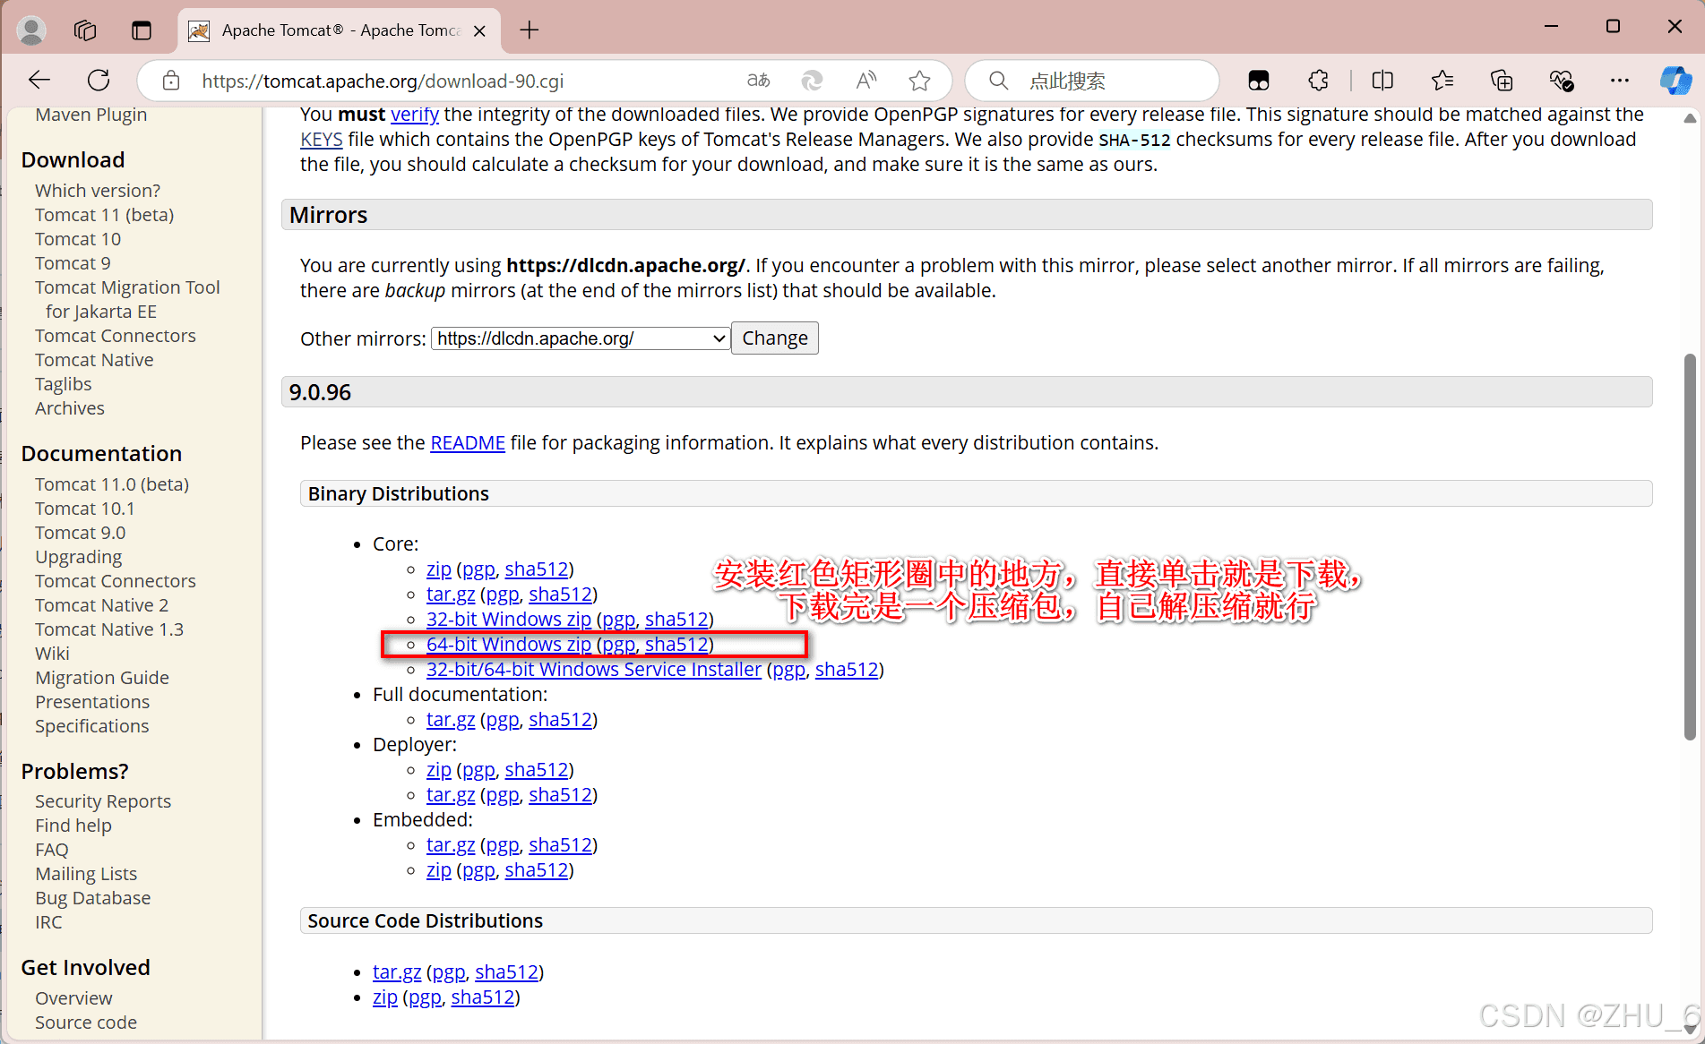Click the browser back arrow
The width and height of the screenshot is (1705, 1044).
[39, 81]
